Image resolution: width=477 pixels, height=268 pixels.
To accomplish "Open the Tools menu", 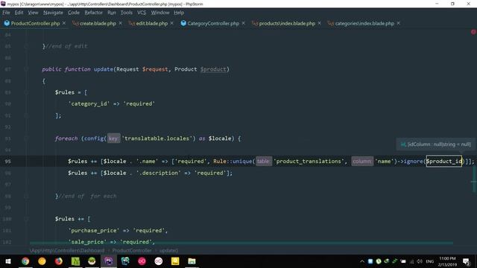I will [x=126, y=13].
